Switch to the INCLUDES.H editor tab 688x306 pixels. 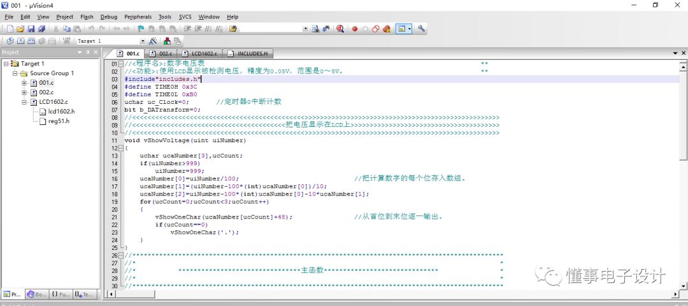[248, 53]
